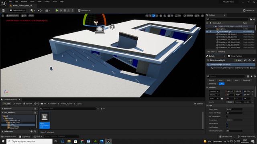Toggle the scale ratio lock icon
Image resolution: width=257 pixels, height=144 pixels.
click(222, 98)
